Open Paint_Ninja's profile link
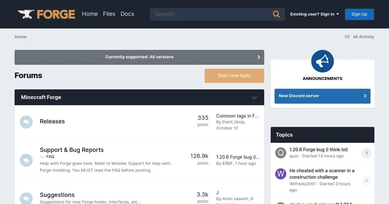 click(x=233, y=122)
